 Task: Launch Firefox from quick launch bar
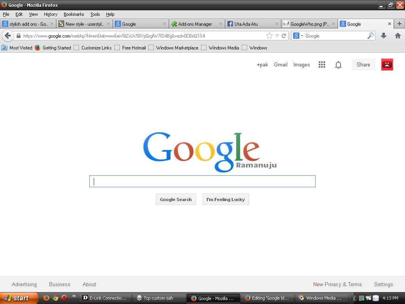coord(46,298)
